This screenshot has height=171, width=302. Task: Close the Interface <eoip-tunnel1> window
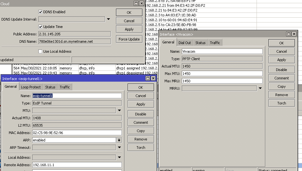(x=153, y=78)
